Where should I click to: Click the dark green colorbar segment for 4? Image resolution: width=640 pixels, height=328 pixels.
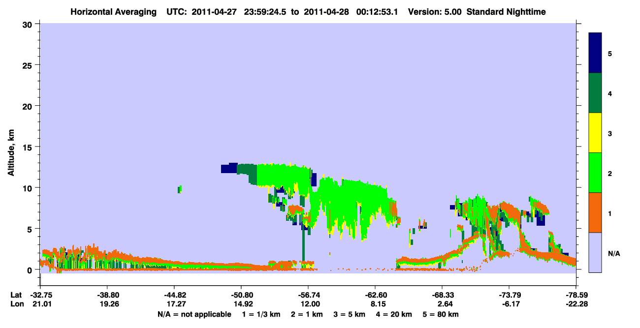click(595, 93)
